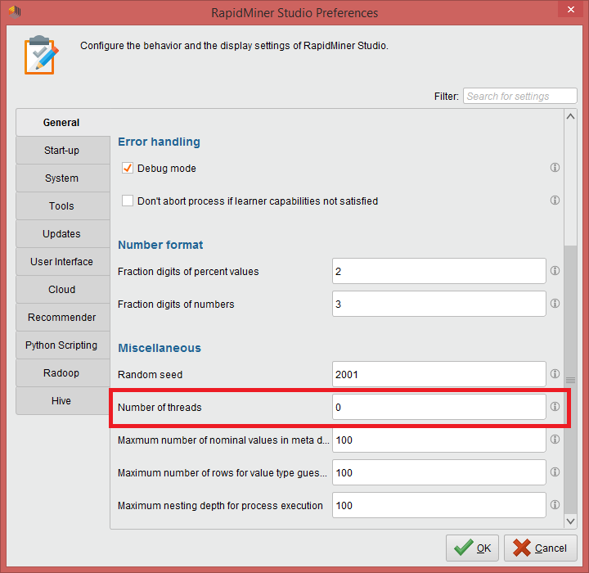Click info icon beside Debug mode
This screenshot has height=573, width=589.
[x=555, y=167]
